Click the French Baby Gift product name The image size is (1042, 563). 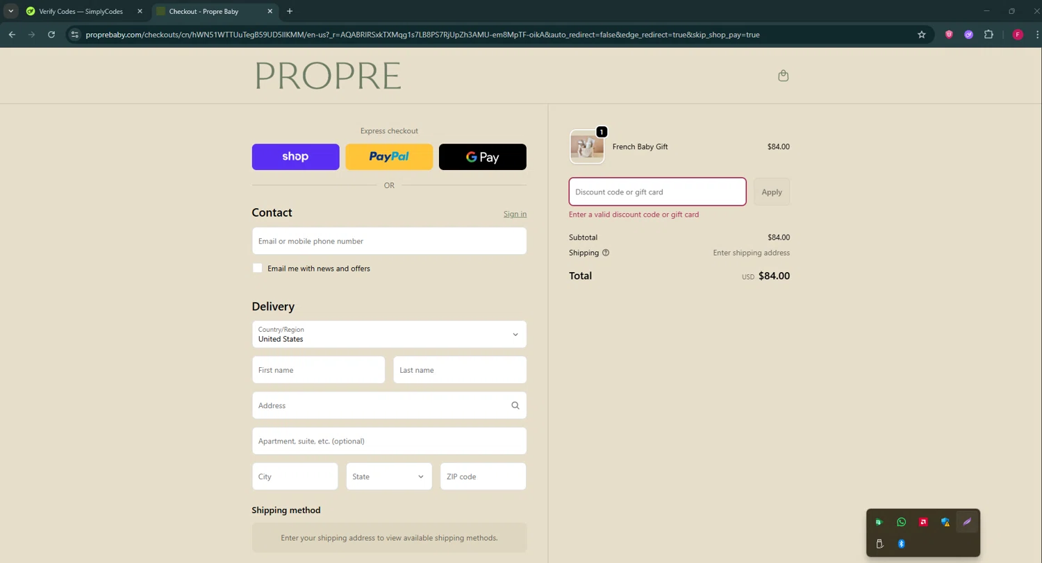[640, 146]
